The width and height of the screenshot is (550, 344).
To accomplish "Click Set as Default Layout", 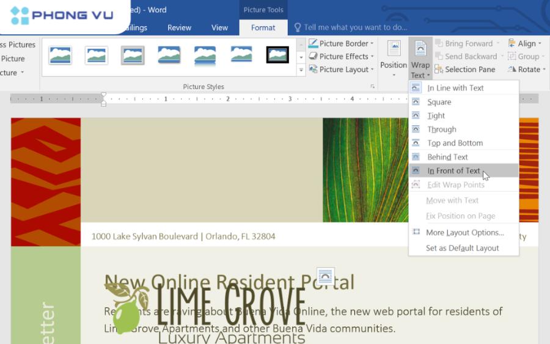I will 462,248.
